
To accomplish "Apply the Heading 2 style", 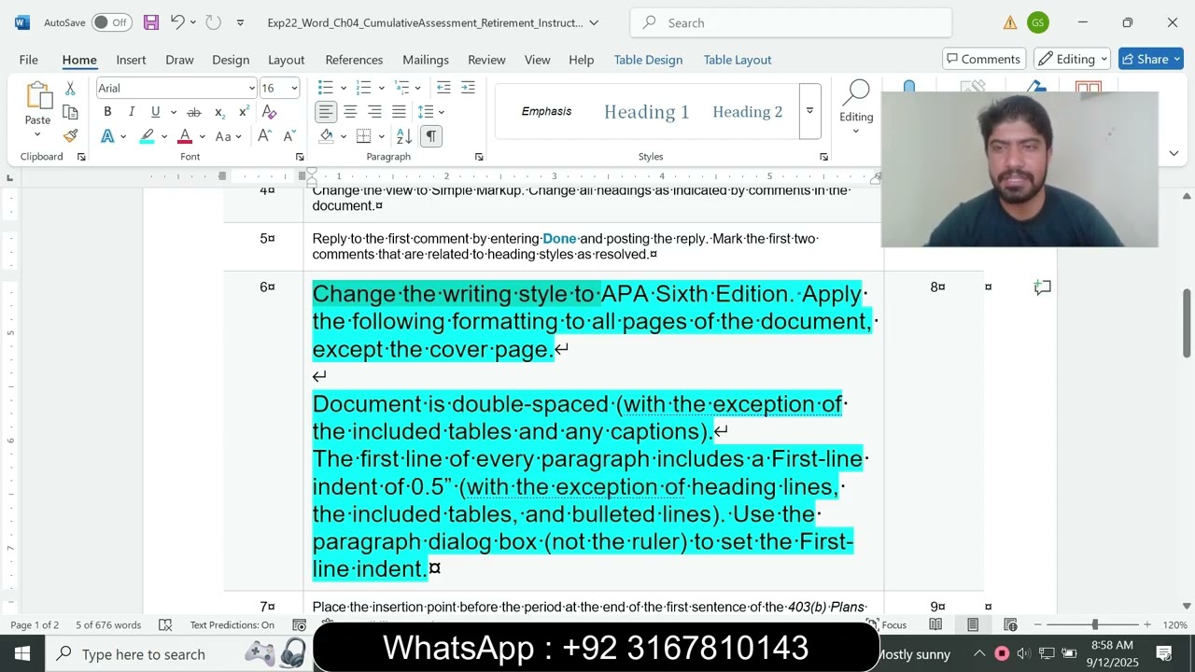I will (x=748, y=112).
